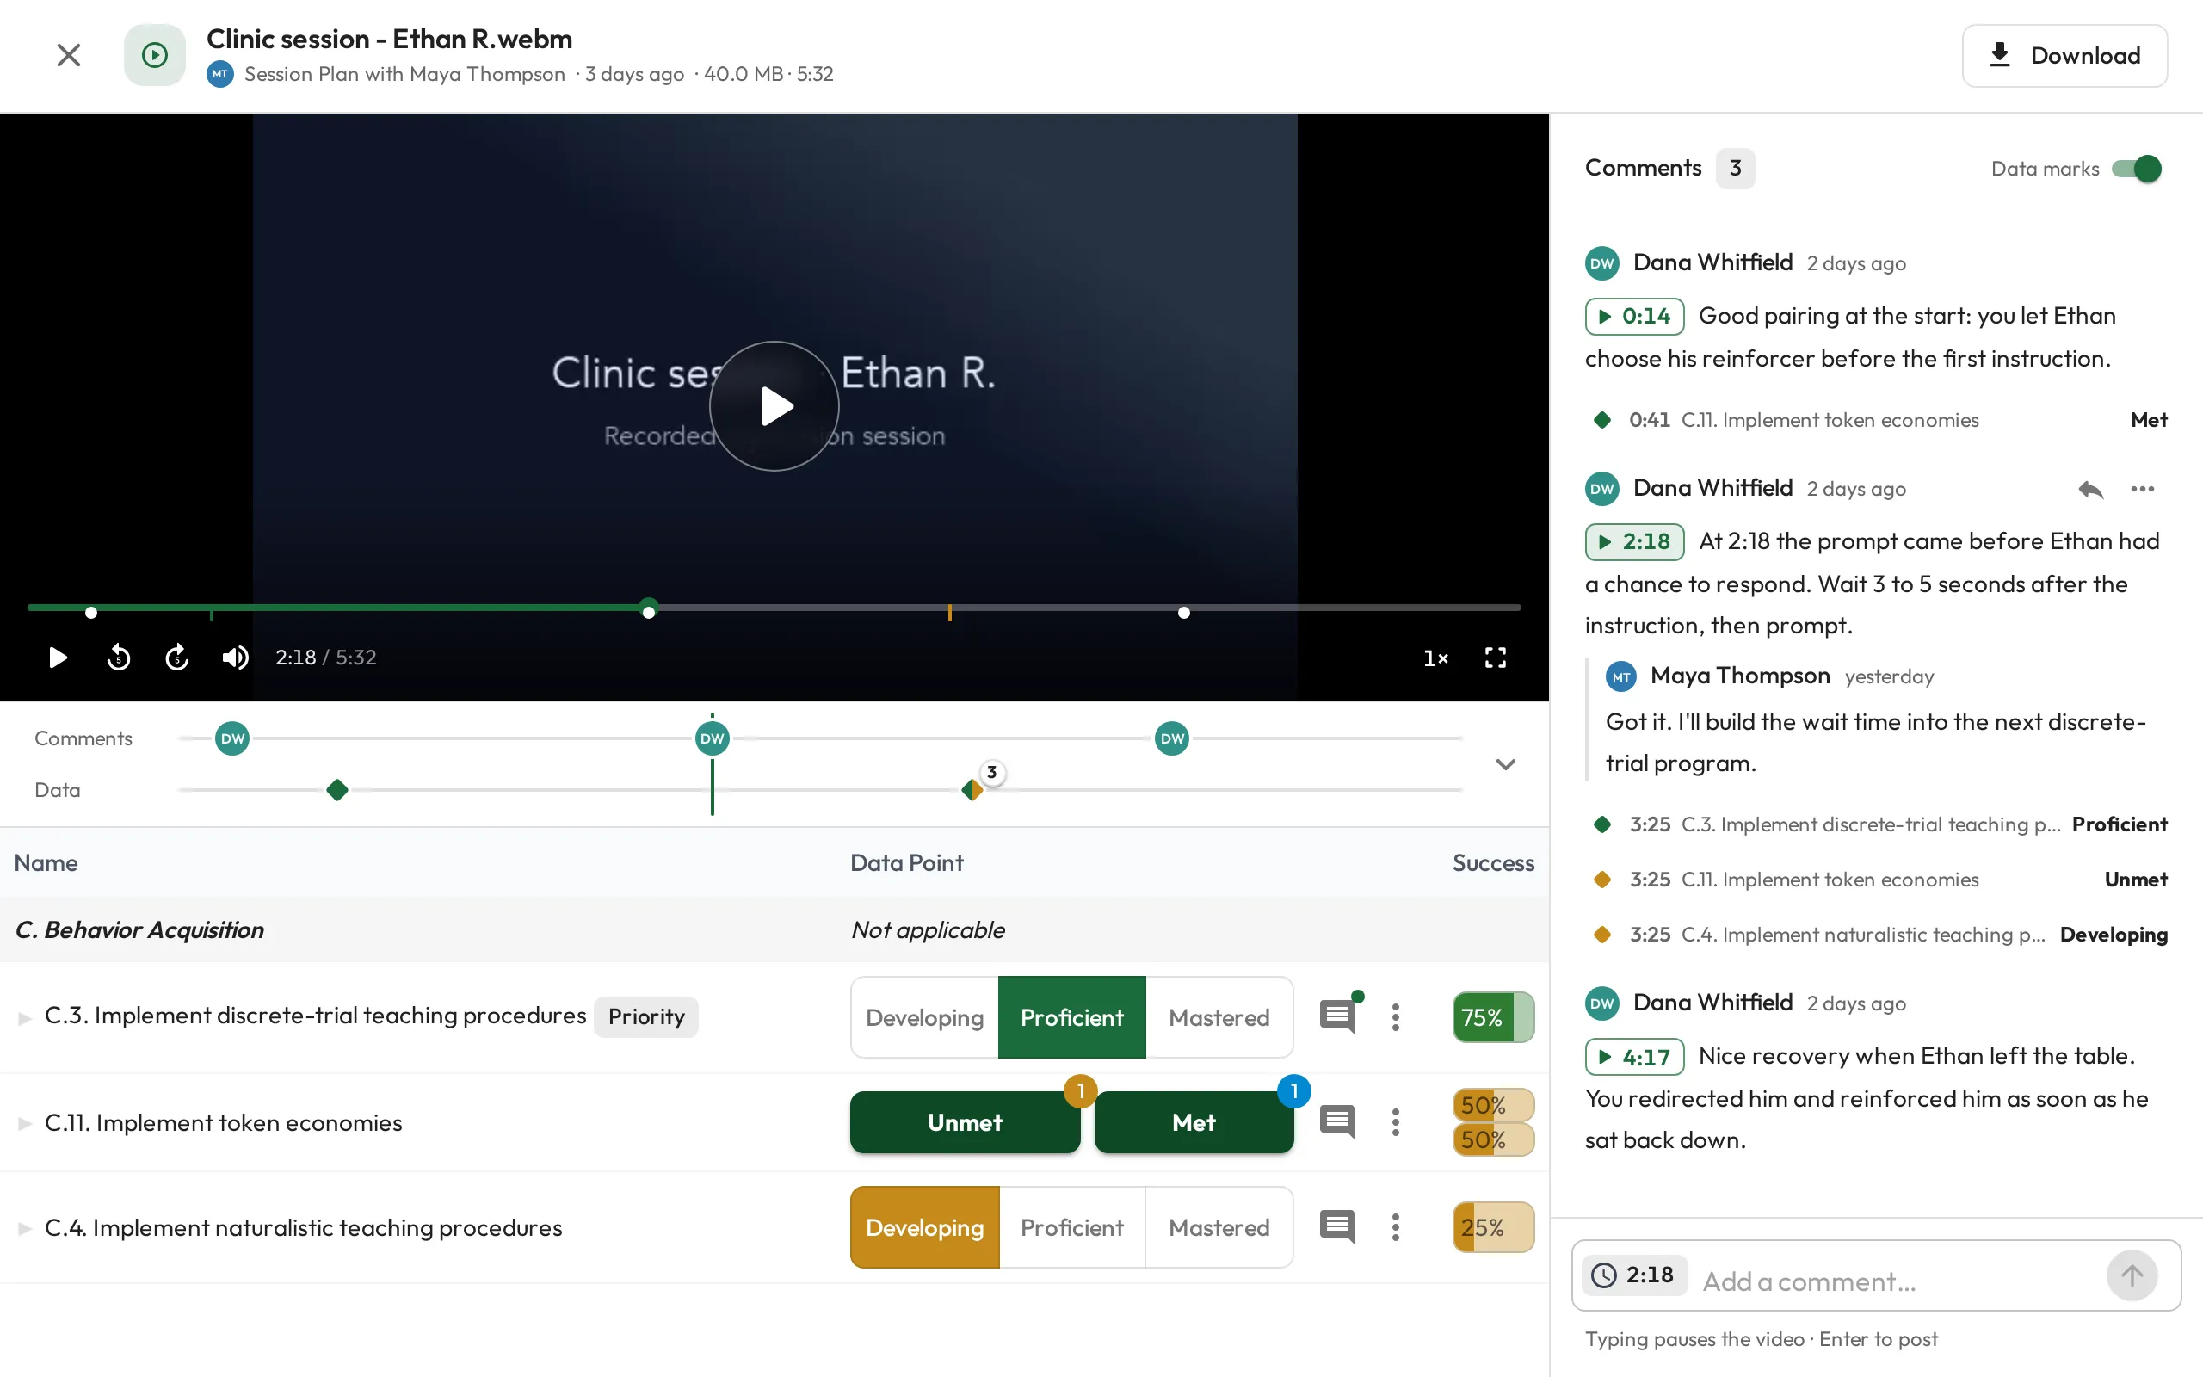Rewind 5 seconds icon

pyautogui.click(x=119, y=657)
